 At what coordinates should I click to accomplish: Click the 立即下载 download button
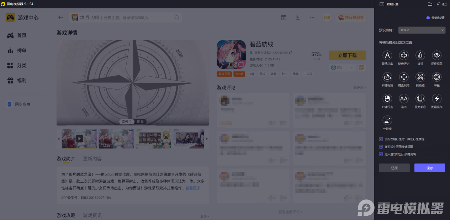point(347,55)
